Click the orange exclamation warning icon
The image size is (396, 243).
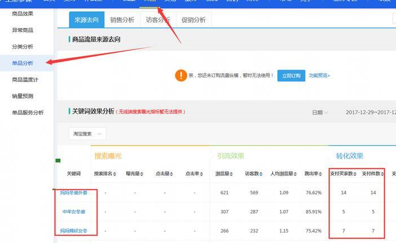click(181, 75)
